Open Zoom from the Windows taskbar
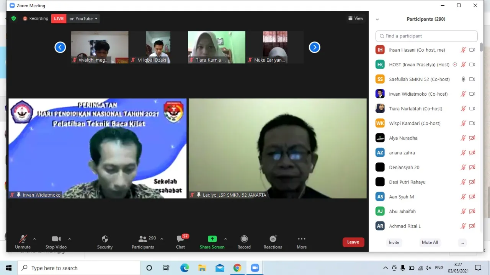The width and height of the screenshot is (490, 275). [x=255, y=268]
